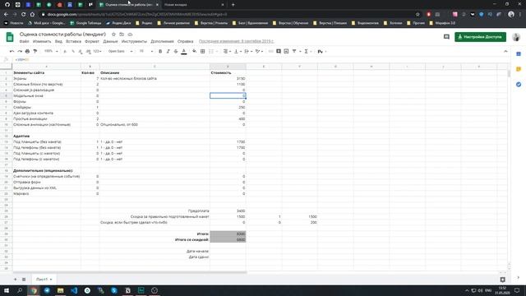Open the cell borders tool

pyautogui.click(x=203, y=51)
